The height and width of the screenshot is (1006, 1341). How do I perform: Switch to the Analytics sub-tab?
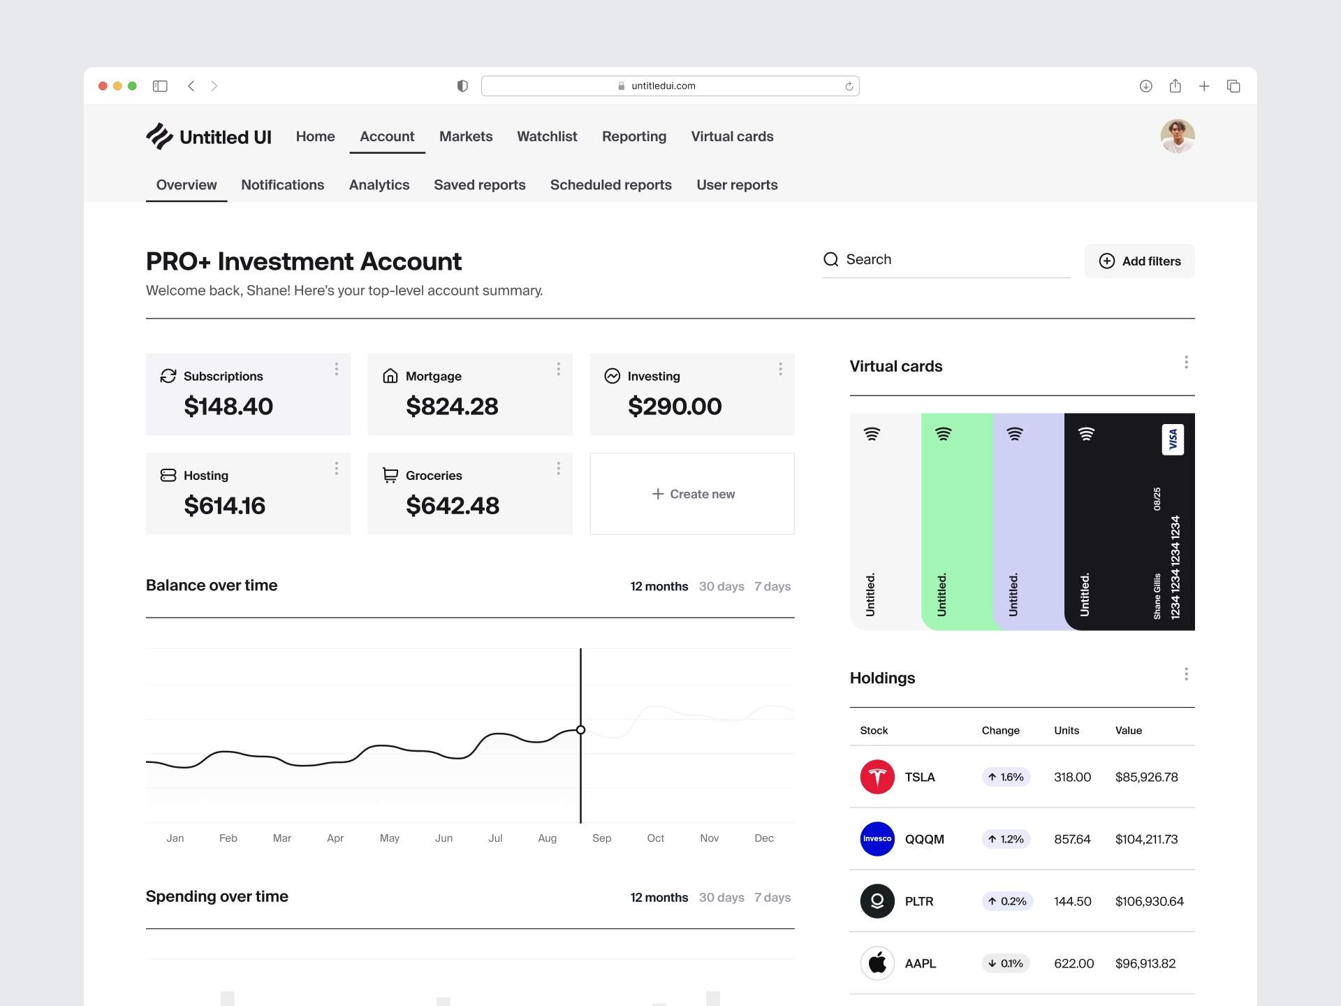(x=379, y=184)
